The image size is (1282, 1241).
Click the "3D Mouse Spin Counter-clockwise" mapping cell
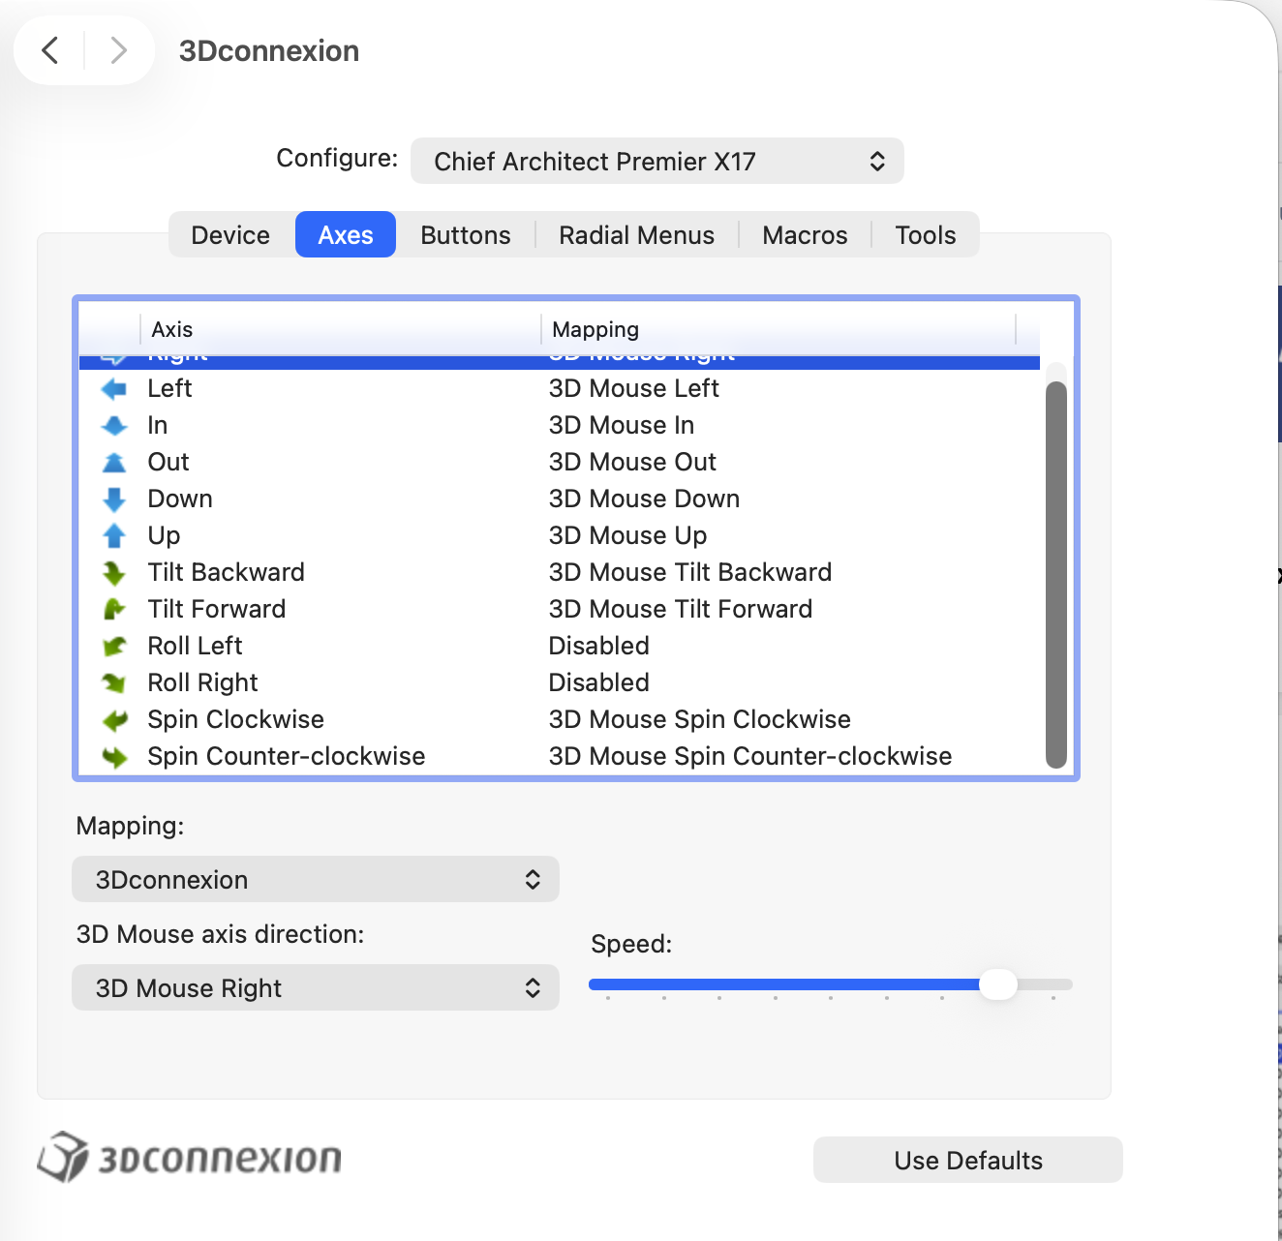click(x=750, y=757)
